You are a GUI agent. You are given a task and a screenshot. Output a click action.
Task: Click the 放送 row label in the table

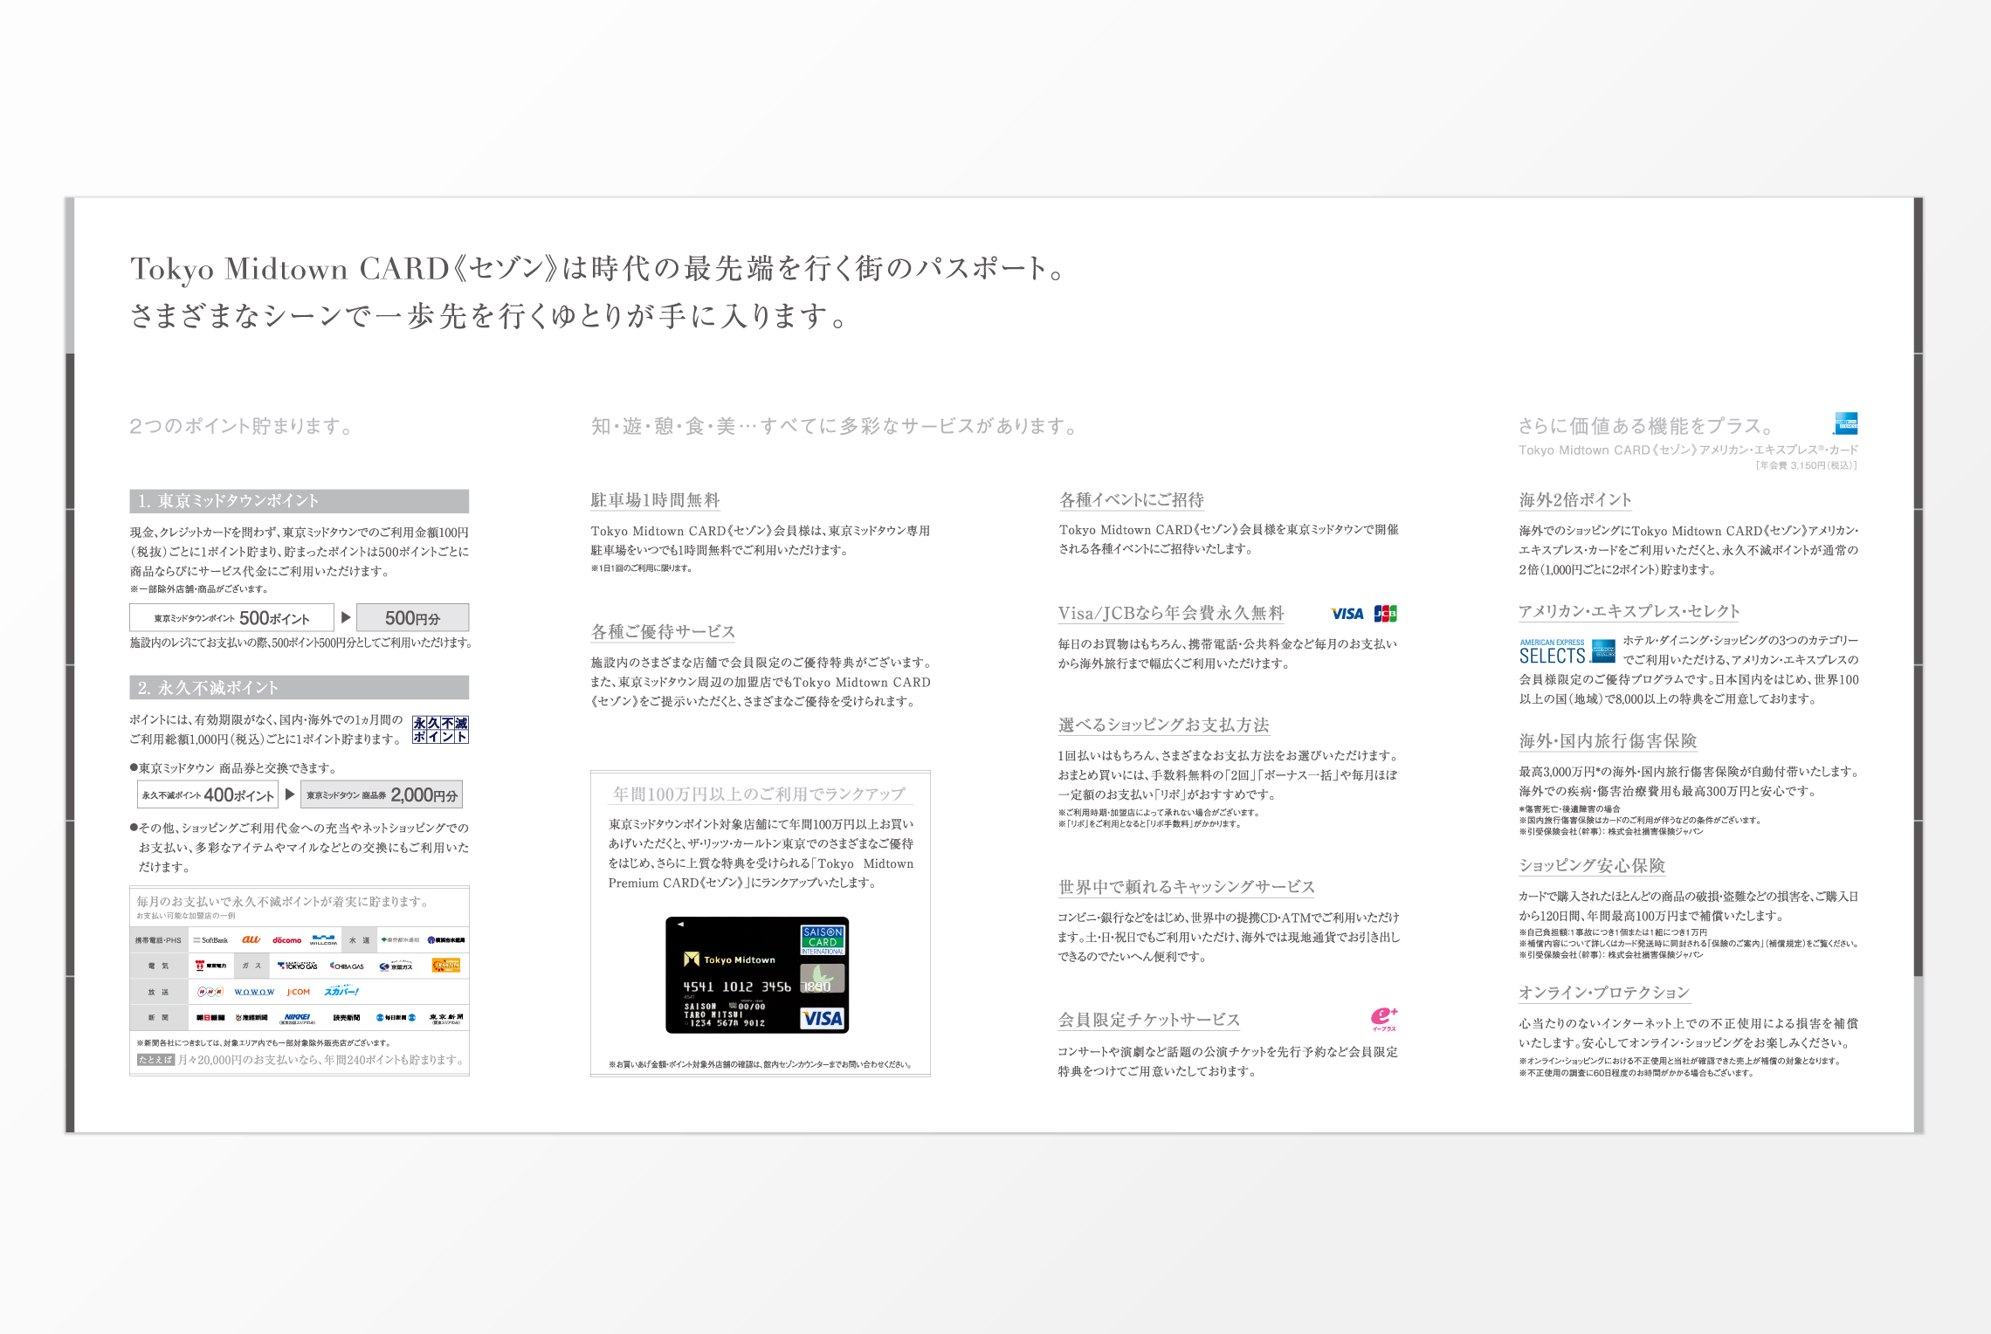pyautogui.click(x=158, y=992)
